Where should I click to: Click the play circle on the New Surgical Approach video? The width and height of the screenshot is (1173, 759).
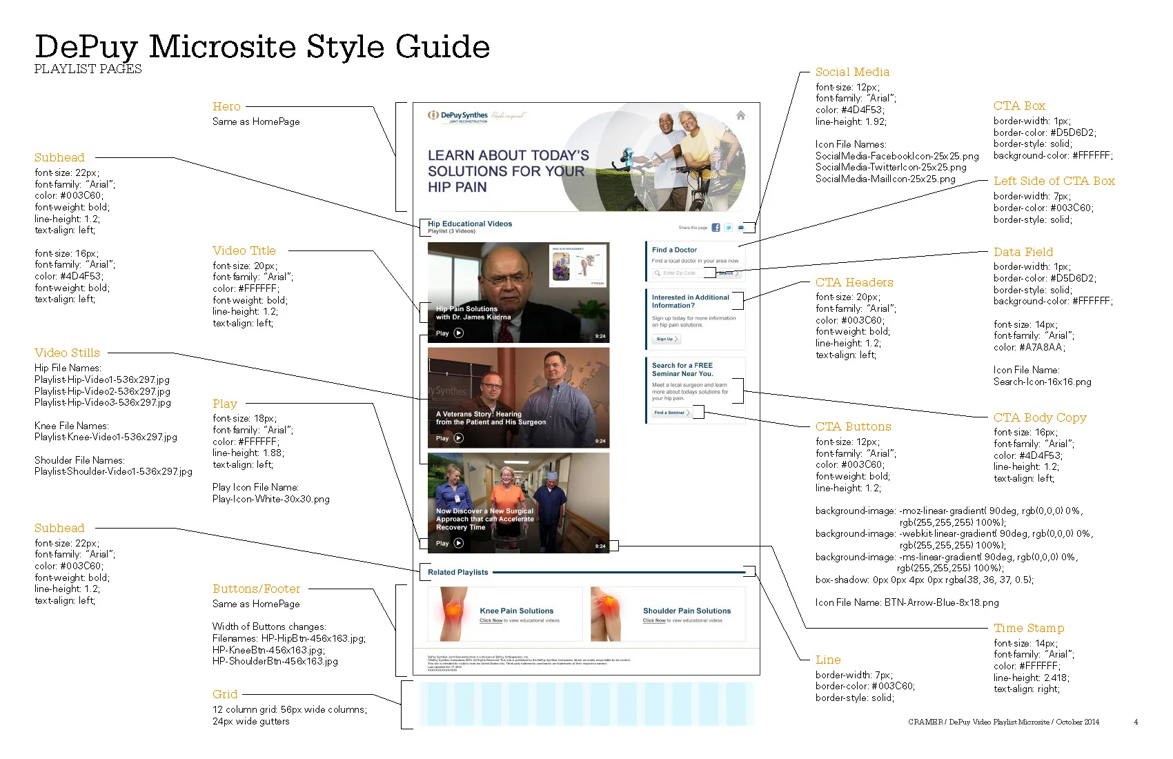(x=458, y=543)
